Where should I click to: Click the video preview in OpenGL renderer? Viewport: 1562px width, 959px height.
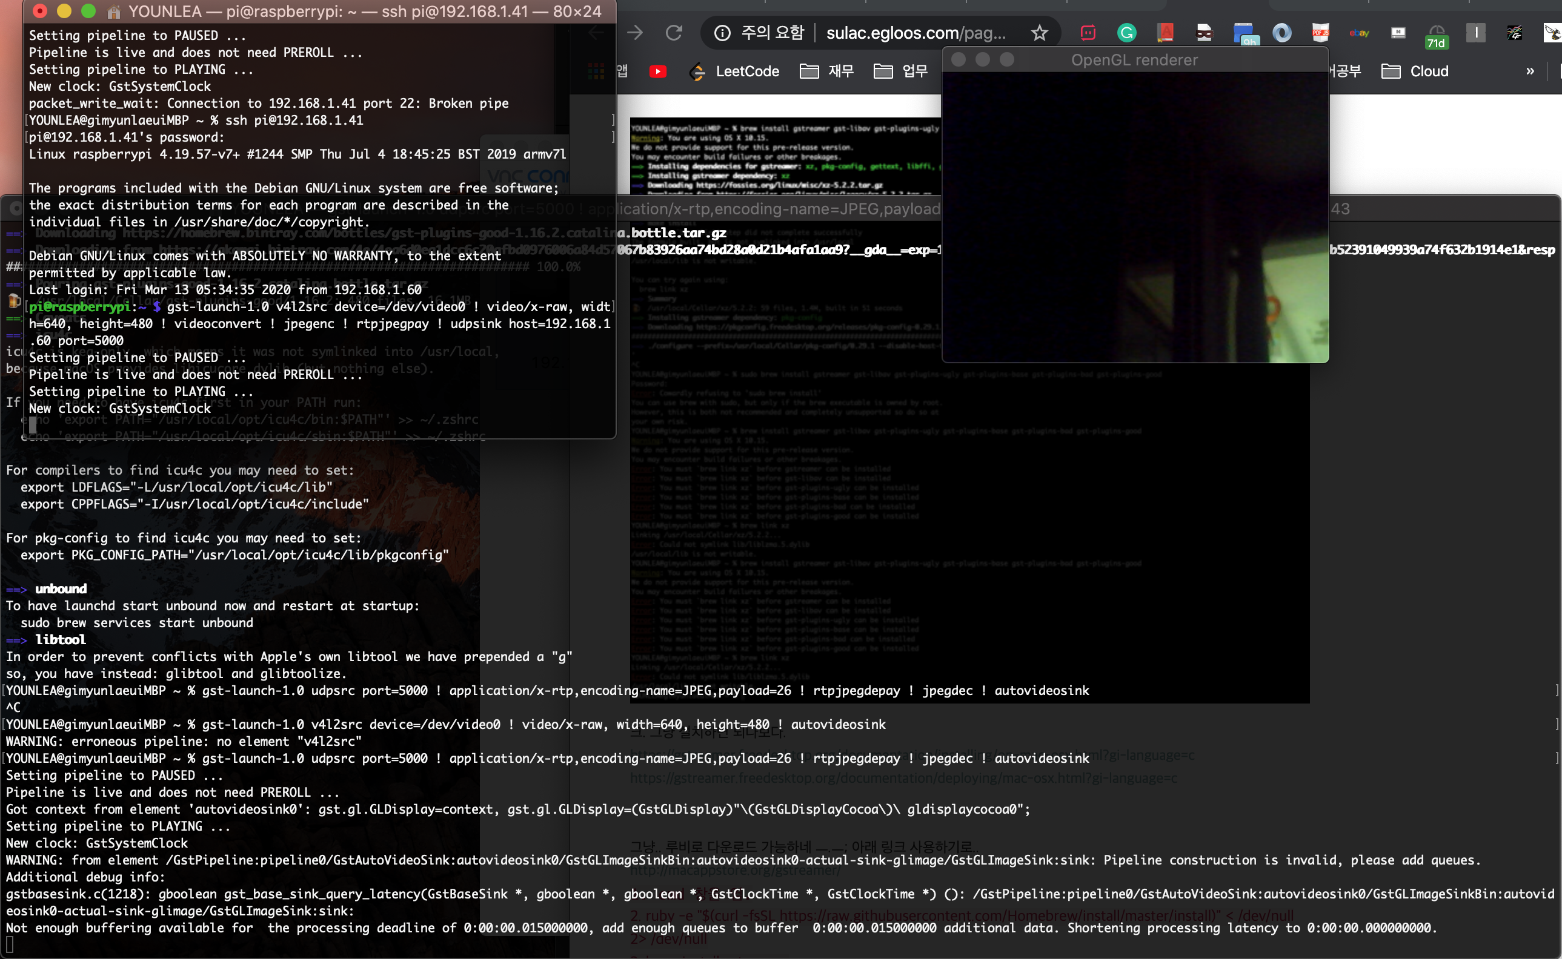pyautogui.click(x=1135, y=217)
